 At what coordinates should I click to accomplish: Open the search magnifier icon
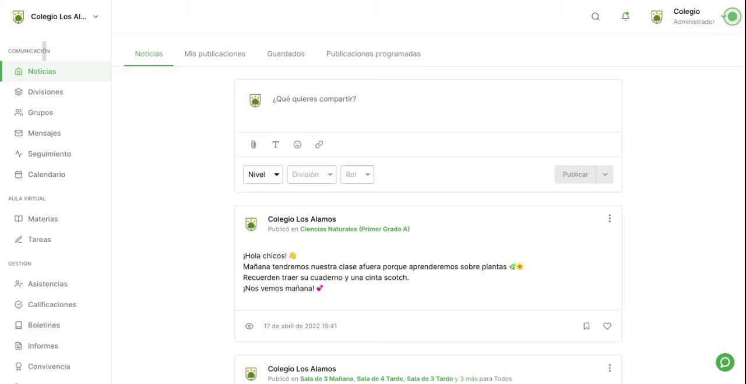pyautogui.click(x=596, y=17)
